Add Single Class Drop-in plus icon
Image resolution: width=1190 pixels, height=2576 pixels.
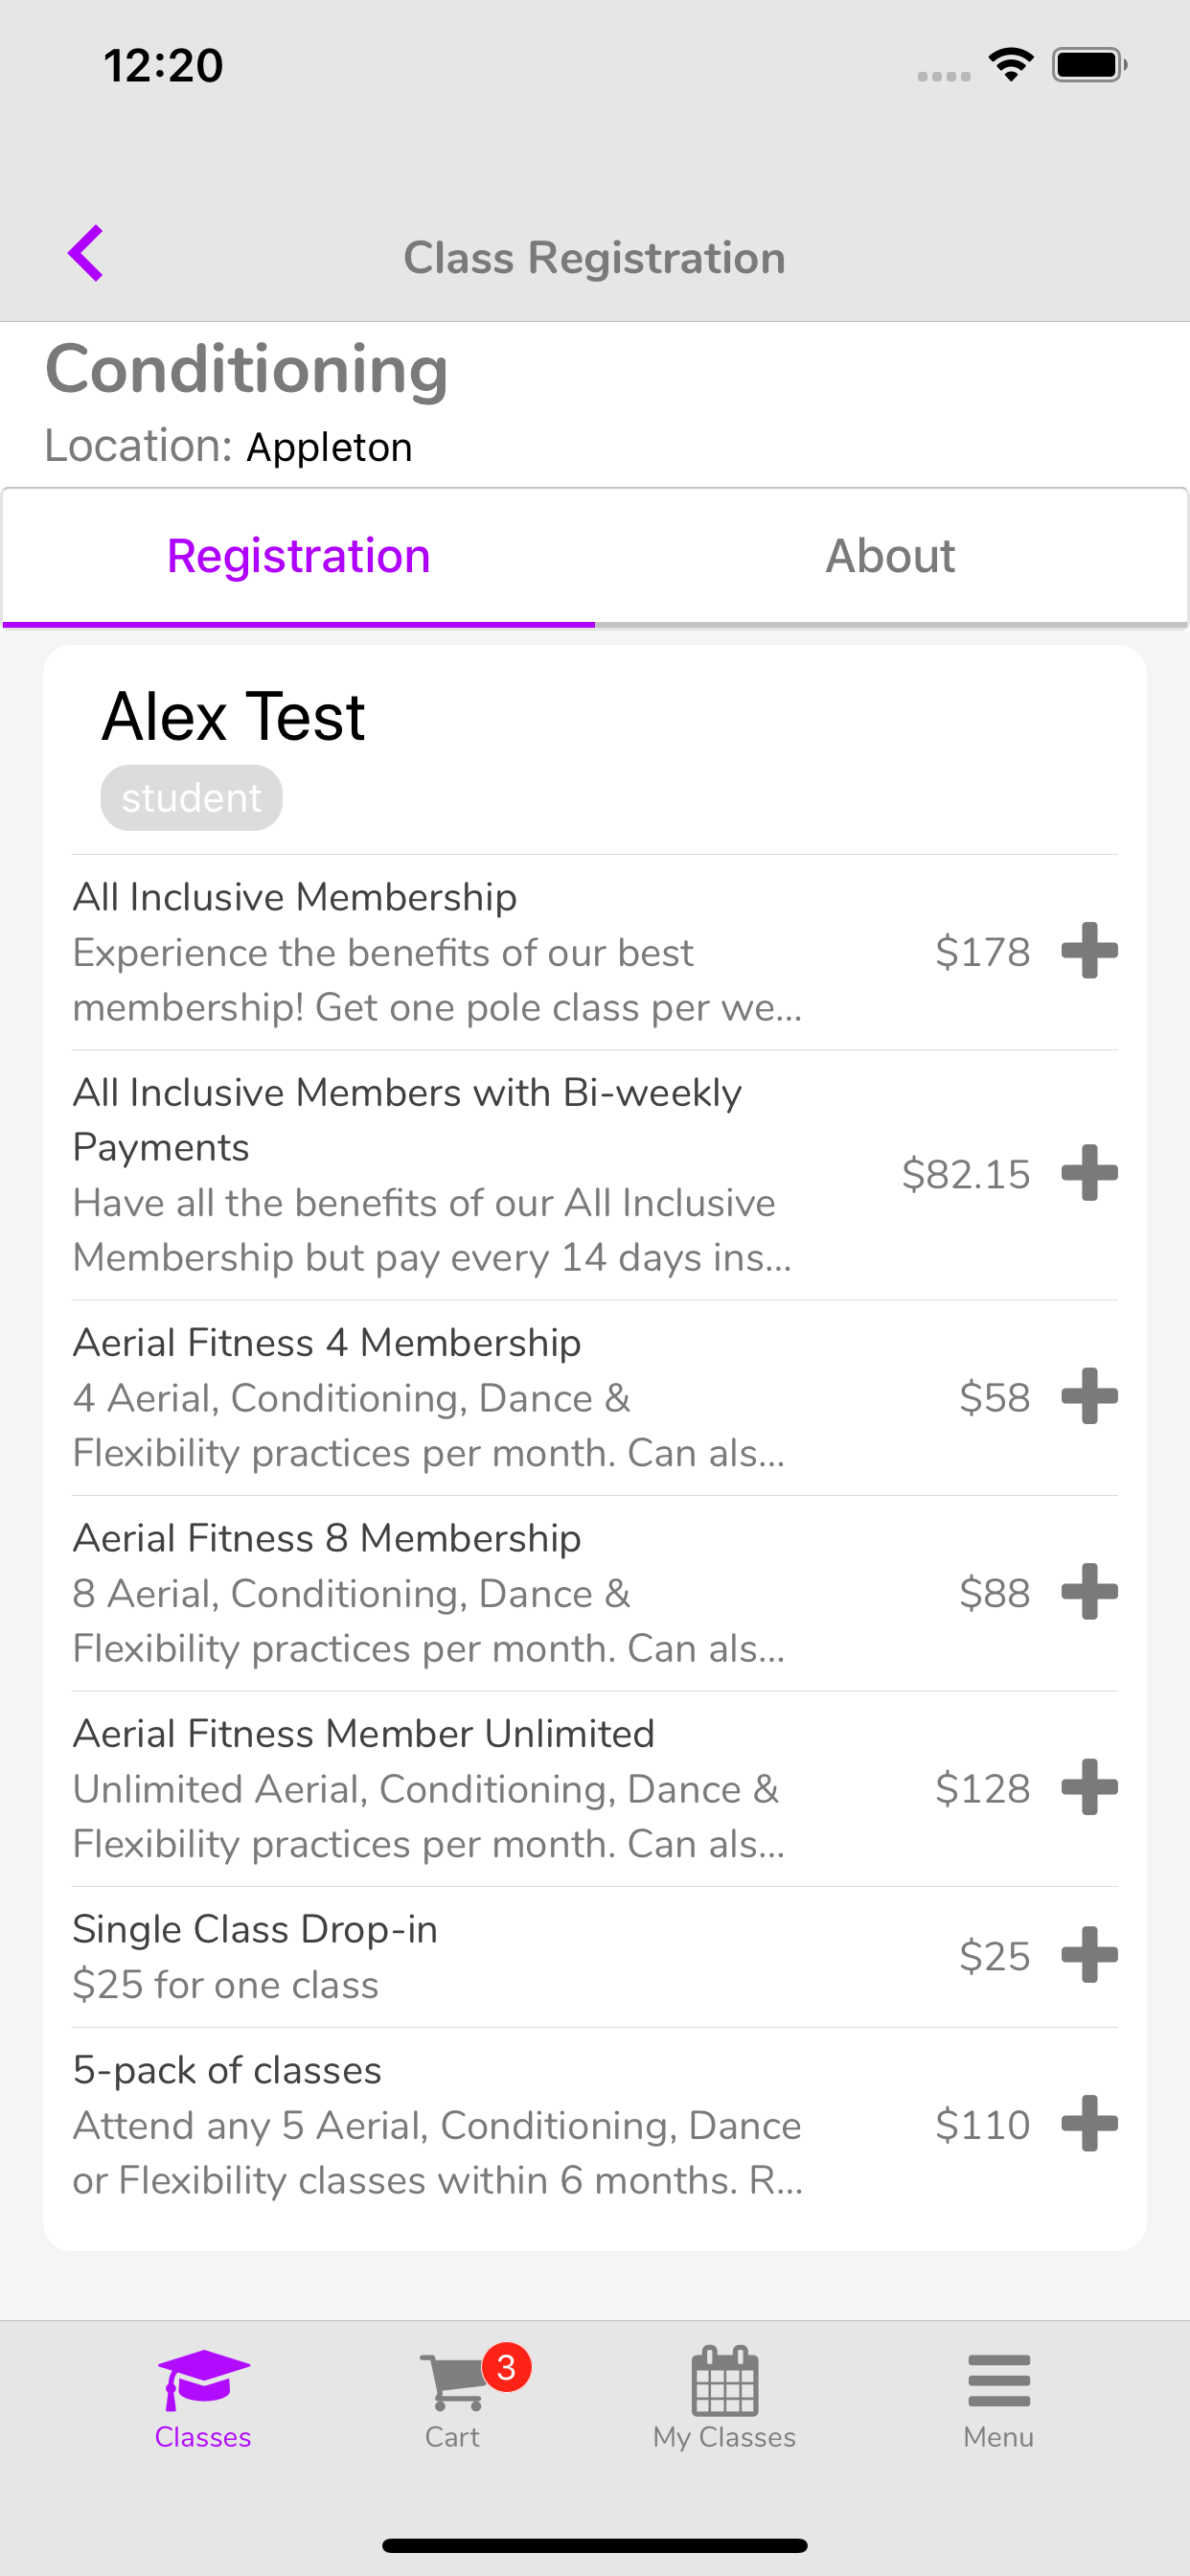pos(1089,1955)
